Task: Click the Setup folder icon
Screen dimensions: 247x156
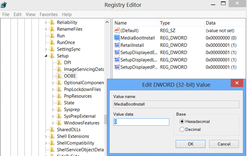Action: 52,56
